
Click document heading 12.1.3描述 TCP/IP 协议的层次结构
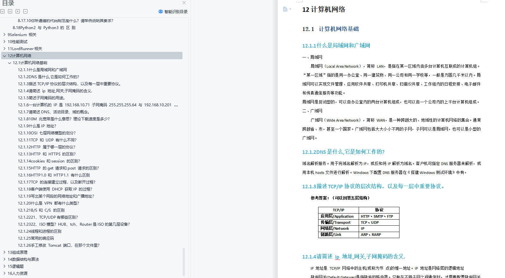point(373,186)
